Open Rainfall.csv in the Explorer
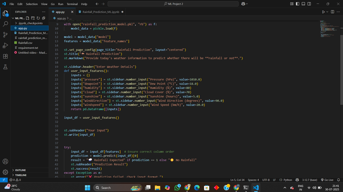 [29, 43]
